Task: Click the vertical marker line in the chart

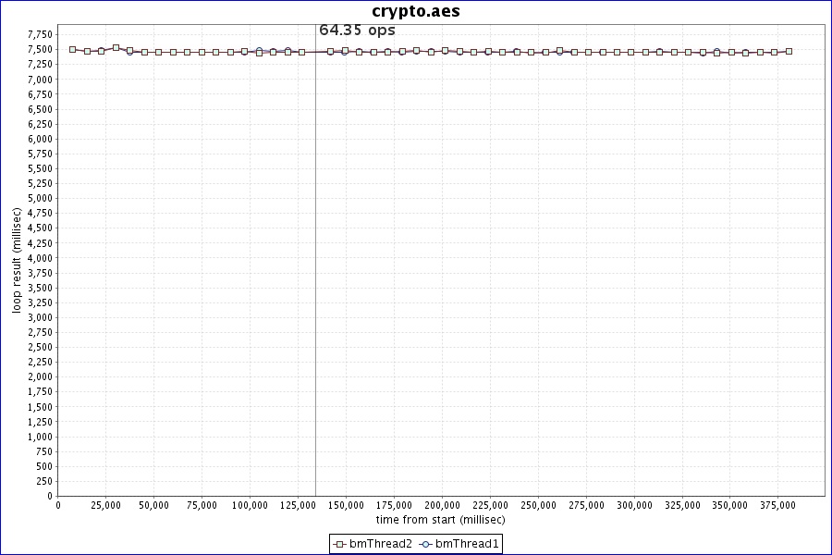Action: coord(315,277)
